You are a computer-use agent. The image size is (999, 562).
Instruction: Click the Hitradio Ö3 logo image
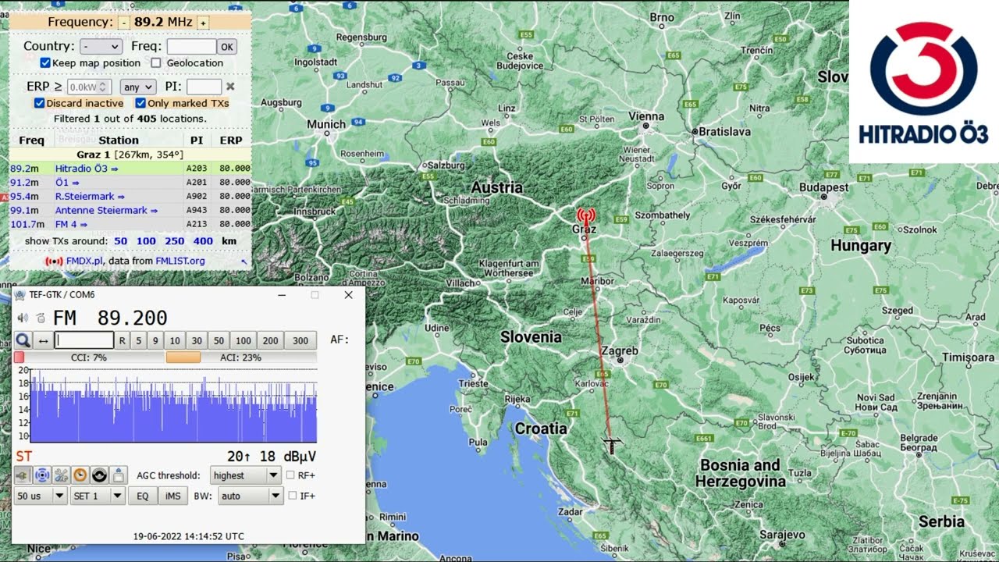(x=924, y=82)
